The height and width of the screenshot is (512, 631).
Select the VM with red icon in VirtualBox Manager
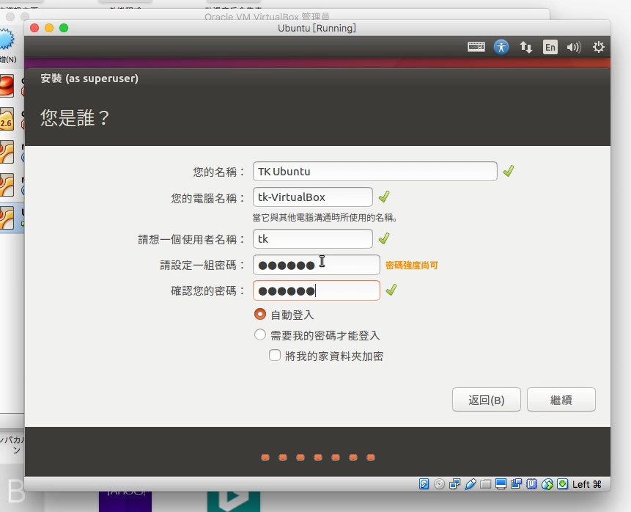point(7,86)
